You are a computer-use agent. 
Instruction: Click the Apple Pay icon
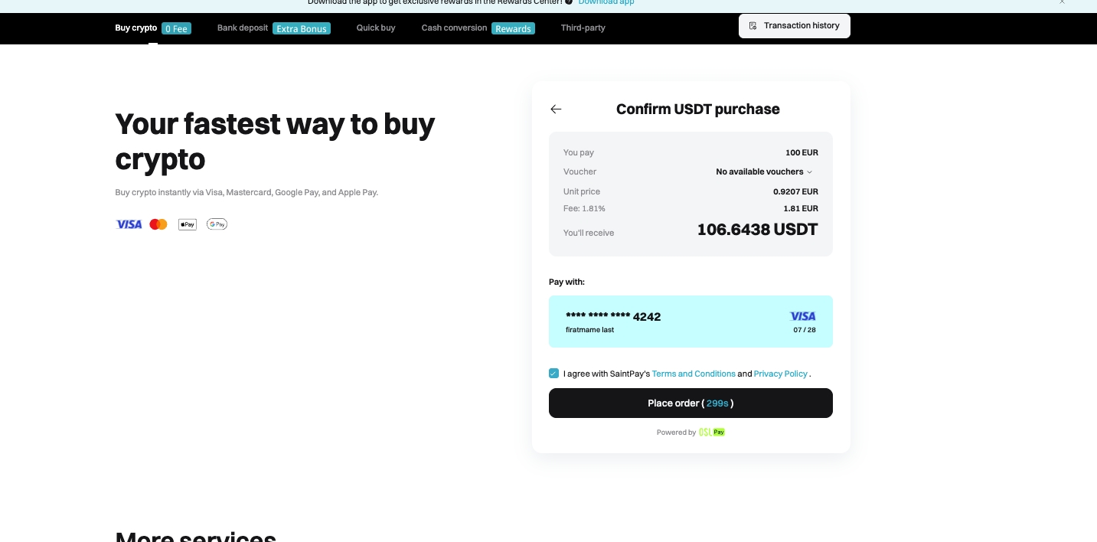(x=188, y=224)
